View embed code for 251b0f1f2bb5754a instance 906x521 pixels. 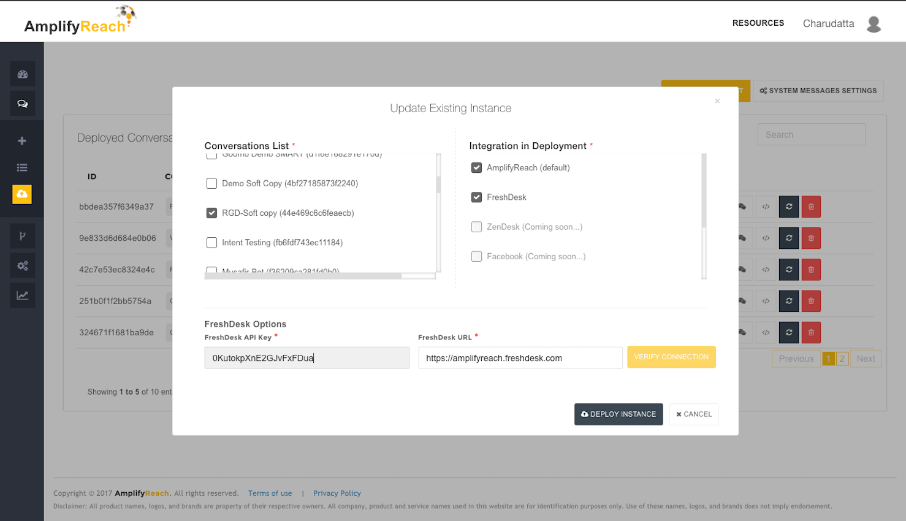tap(766, 301)
